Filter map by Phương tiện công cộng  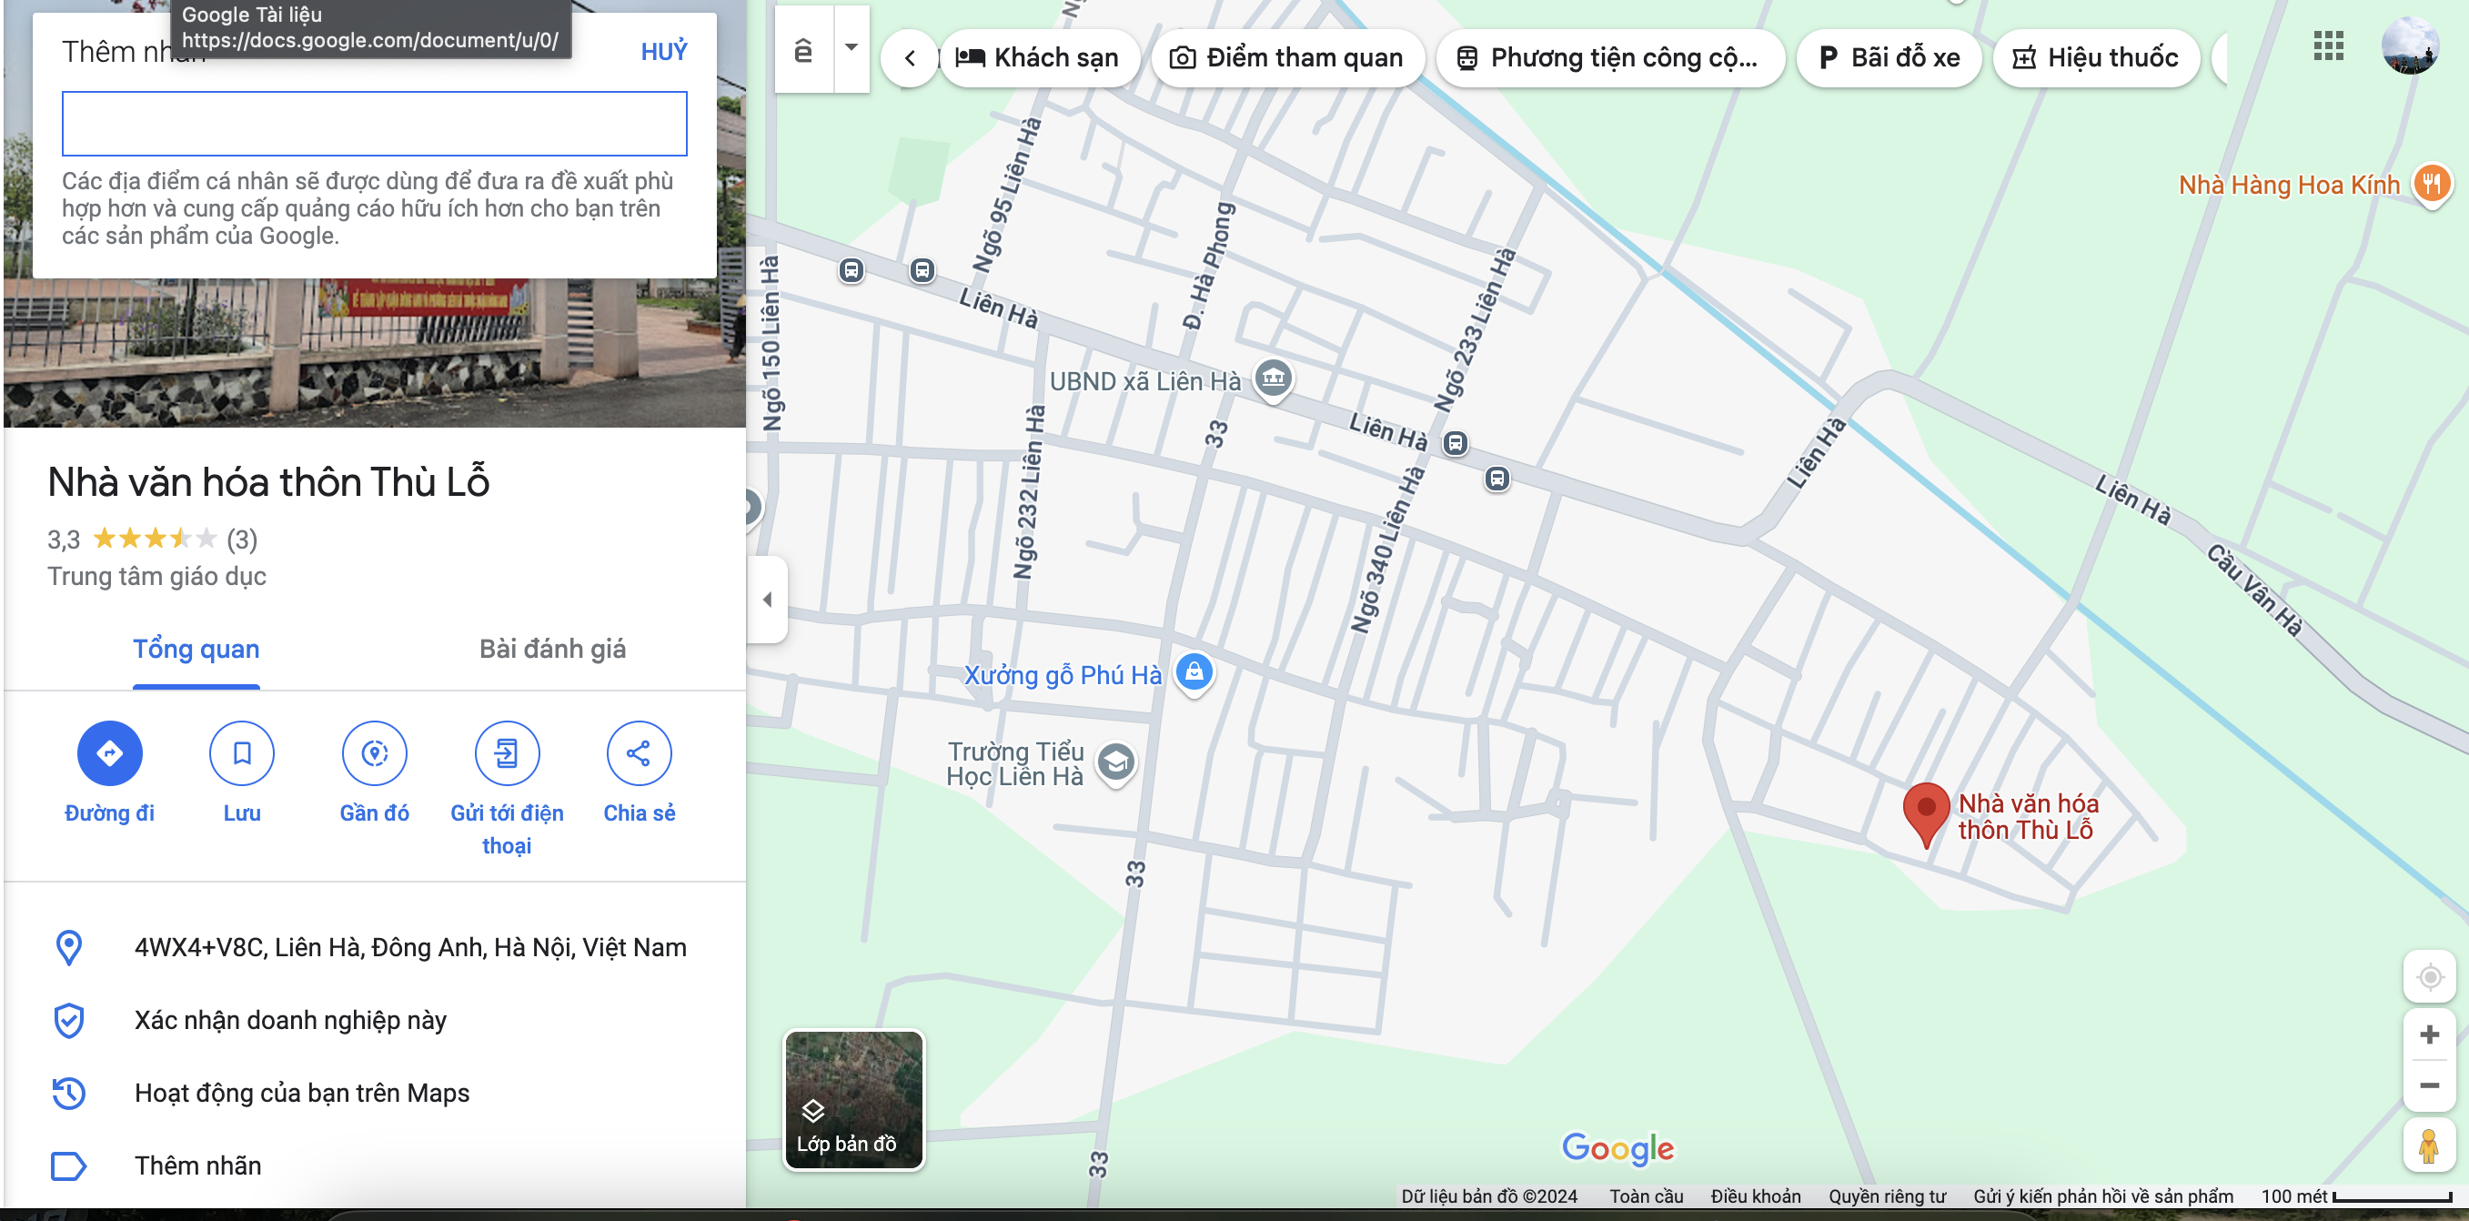tap(1609, 57)
